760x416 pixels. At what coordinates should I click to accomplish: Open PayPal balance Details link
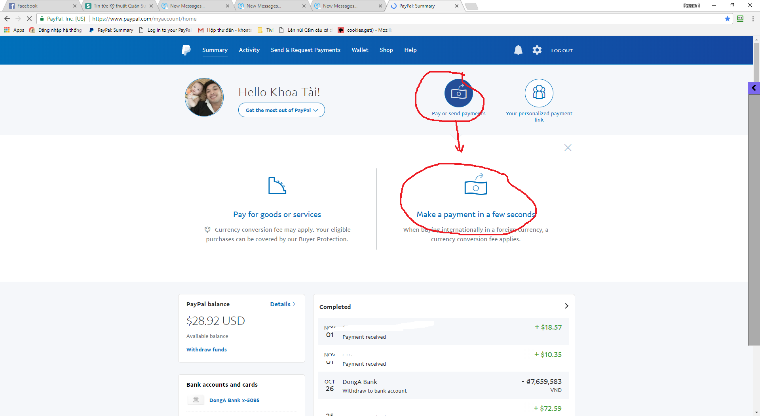coord(283,304)
